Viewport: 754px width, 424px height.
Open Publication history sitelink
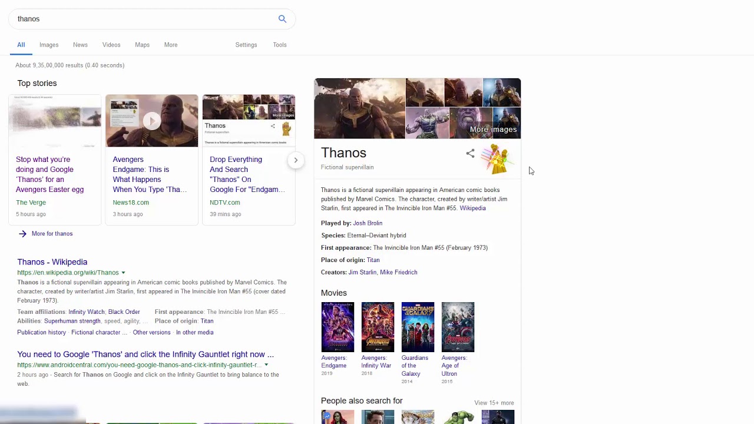(x=41, y=332)
